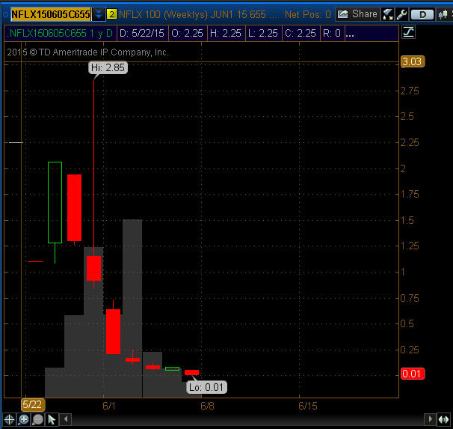Click the 6/1 date axis label

point(109,406)
